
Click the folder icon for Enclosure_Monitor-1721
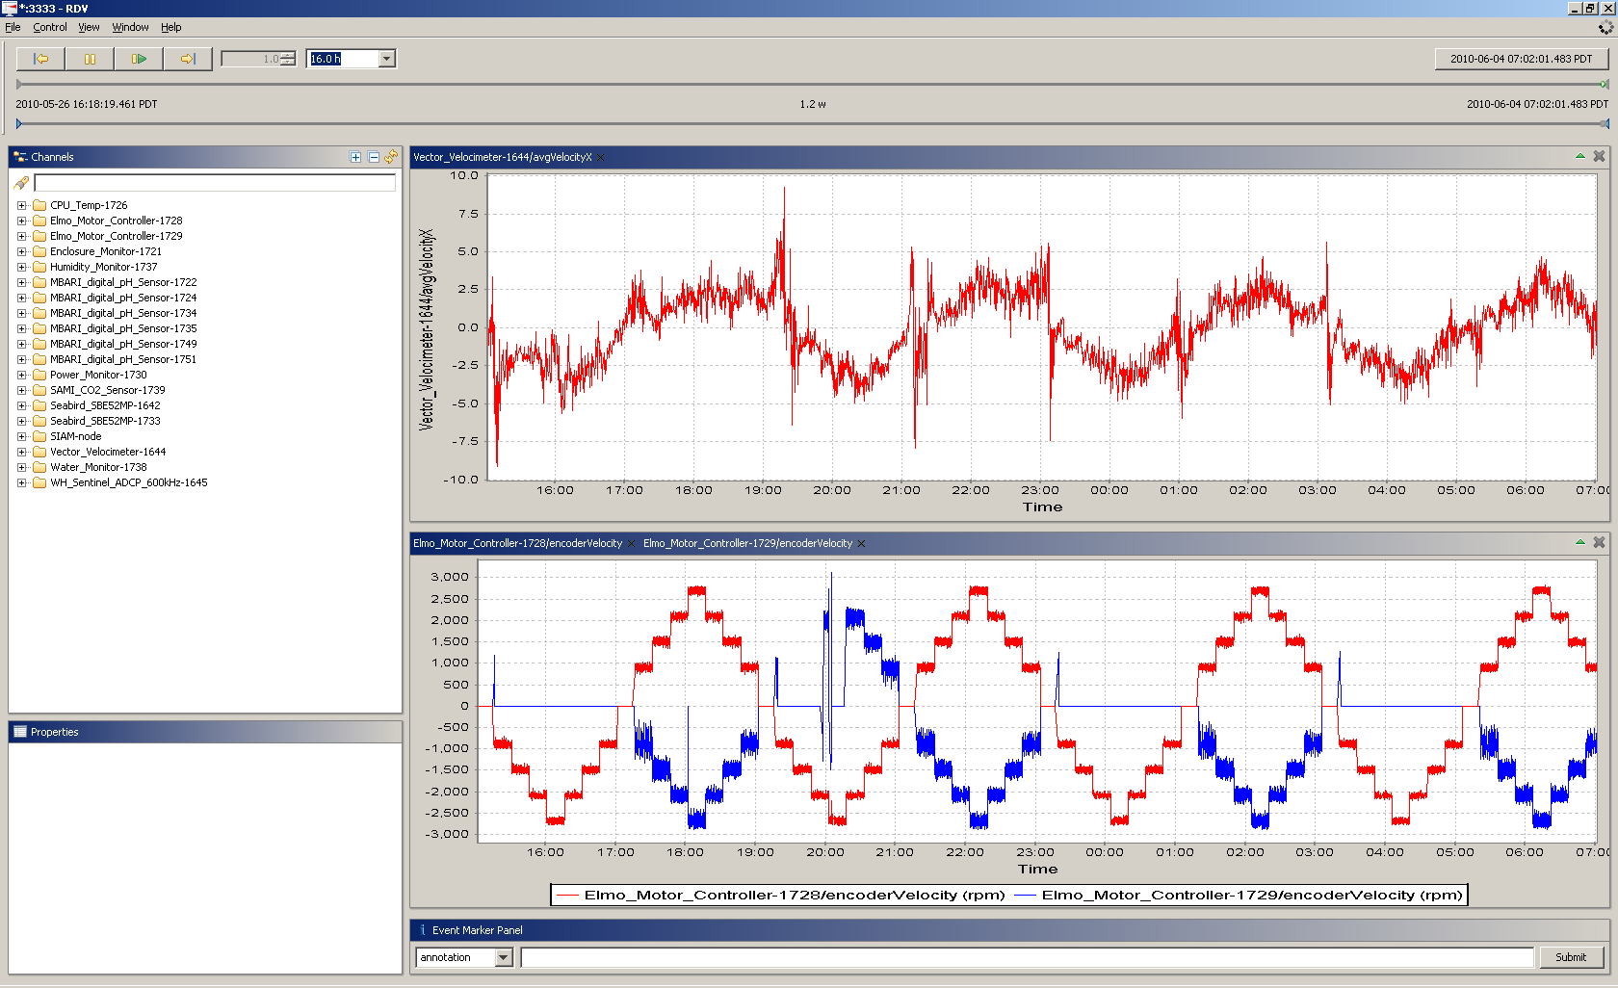39,251
